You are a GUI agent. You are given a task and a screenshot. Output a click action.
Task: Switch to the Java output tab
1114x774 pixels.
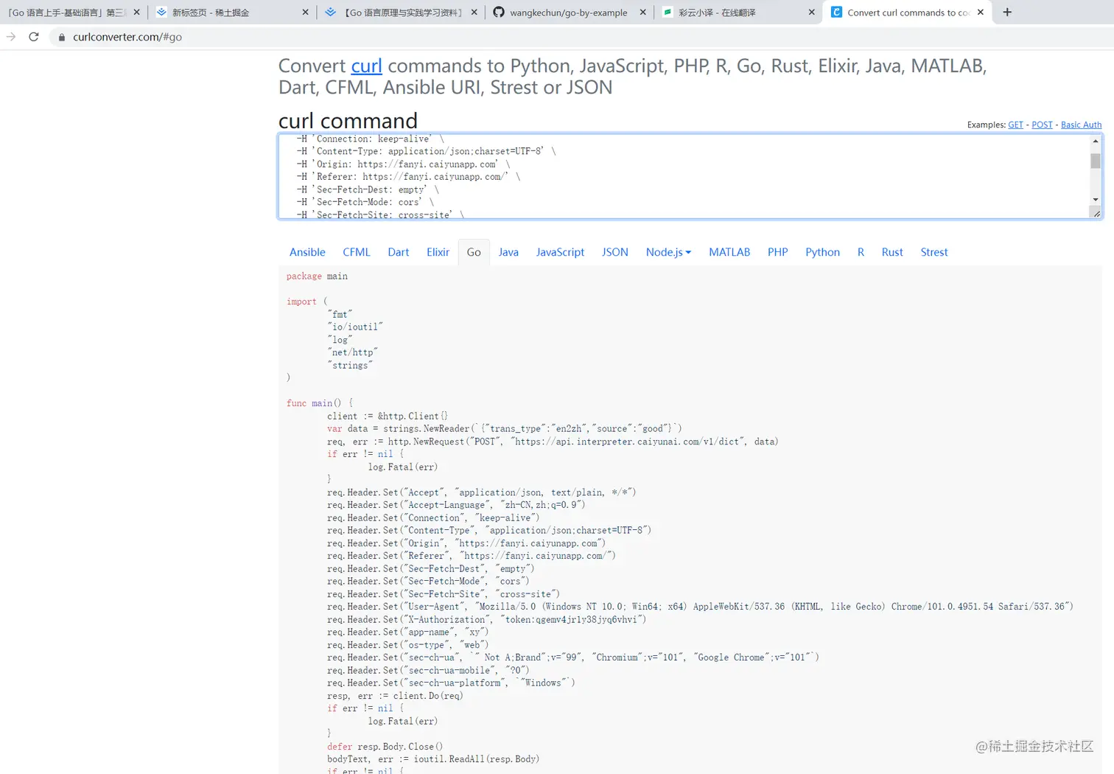click(508, 252)
